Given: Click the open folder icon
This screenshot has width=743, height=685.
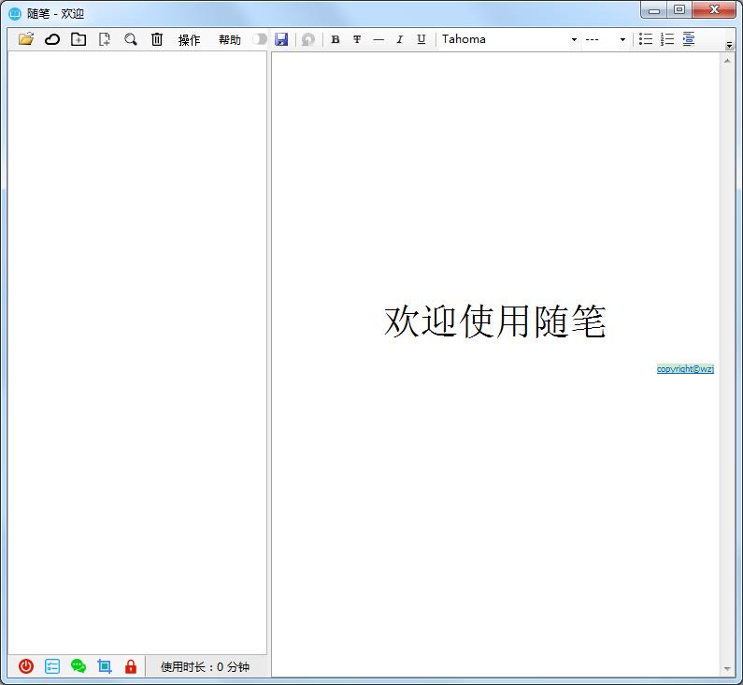Looking at the screenshot, I should point(26,39).
